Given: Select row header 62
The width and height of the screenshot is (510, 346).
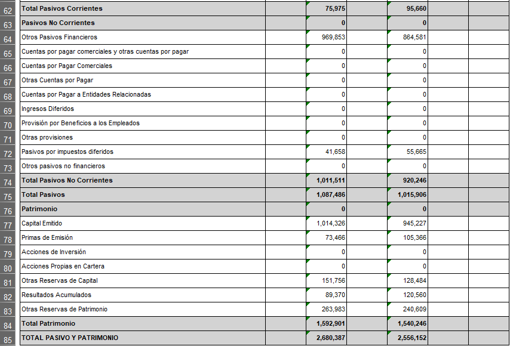Looking at the screenshot, I should pyautogui.click(x=9, y=9).
